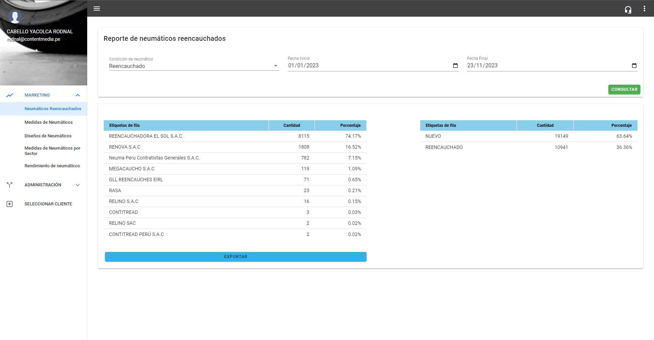Go to Medidas de Neumáticos
Screen dimensions: 654x340
[48, 122]
